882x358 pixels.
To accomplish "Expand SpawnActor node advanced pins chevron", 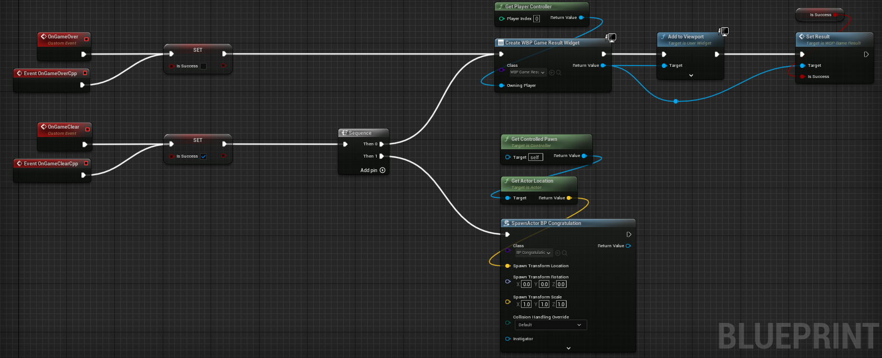I will 568,348.
